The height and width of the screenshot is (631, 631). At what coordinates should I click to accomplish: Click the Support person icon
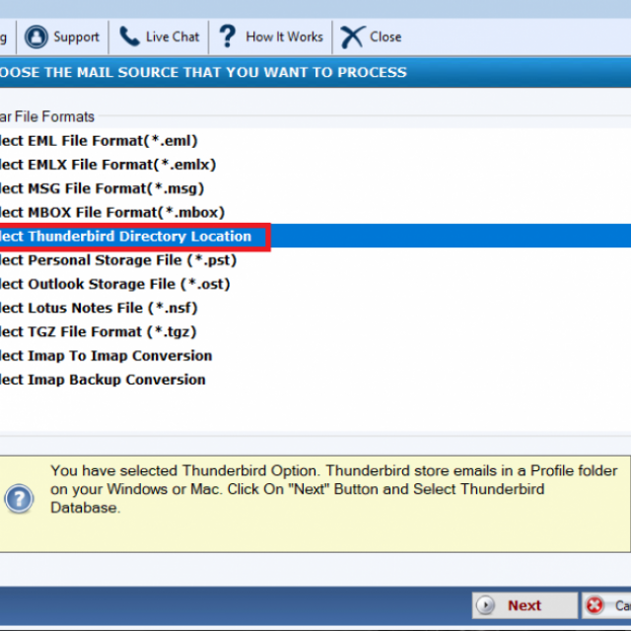pos(36,36)
